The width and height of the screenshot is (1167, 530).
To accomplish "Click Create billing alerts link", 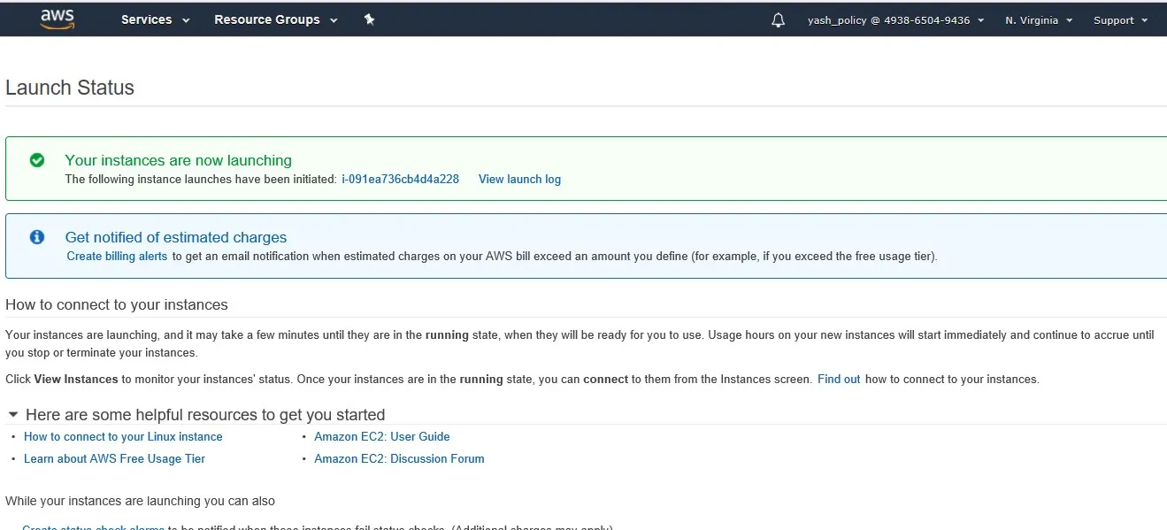I will [117, 257].
